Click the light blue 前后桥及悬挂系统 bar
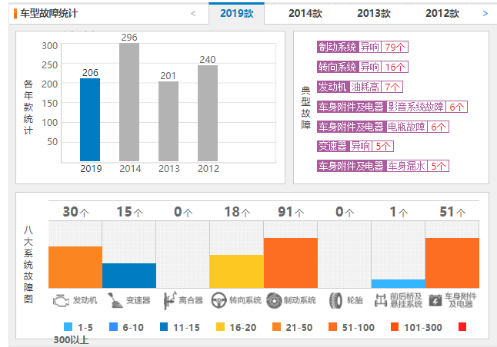The image size is (497, 347). pyautogui.click(x=398, y=284)
